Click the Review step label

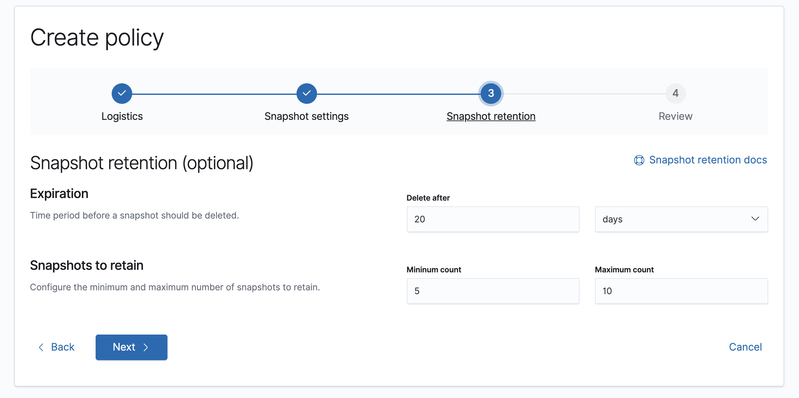pos(675,116)
